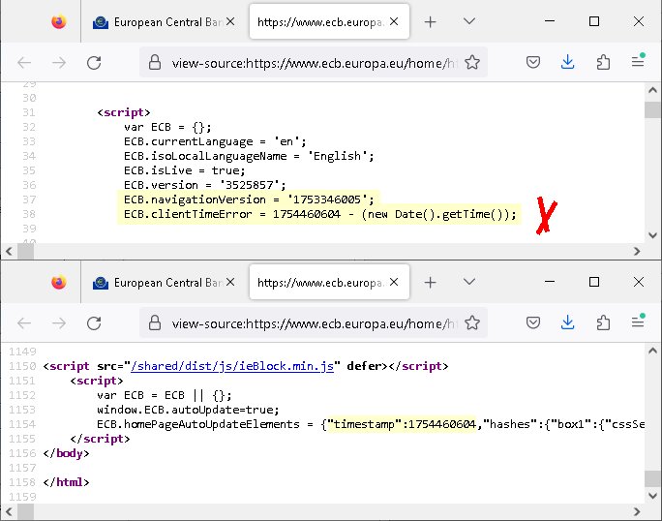Image resolution: width=662 pixels, height=521 pixels.
Task: Switch to European Central Bank tab, top window
Action: pos(165,21)
